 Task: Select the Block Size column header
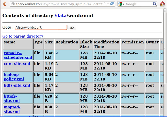86,44
